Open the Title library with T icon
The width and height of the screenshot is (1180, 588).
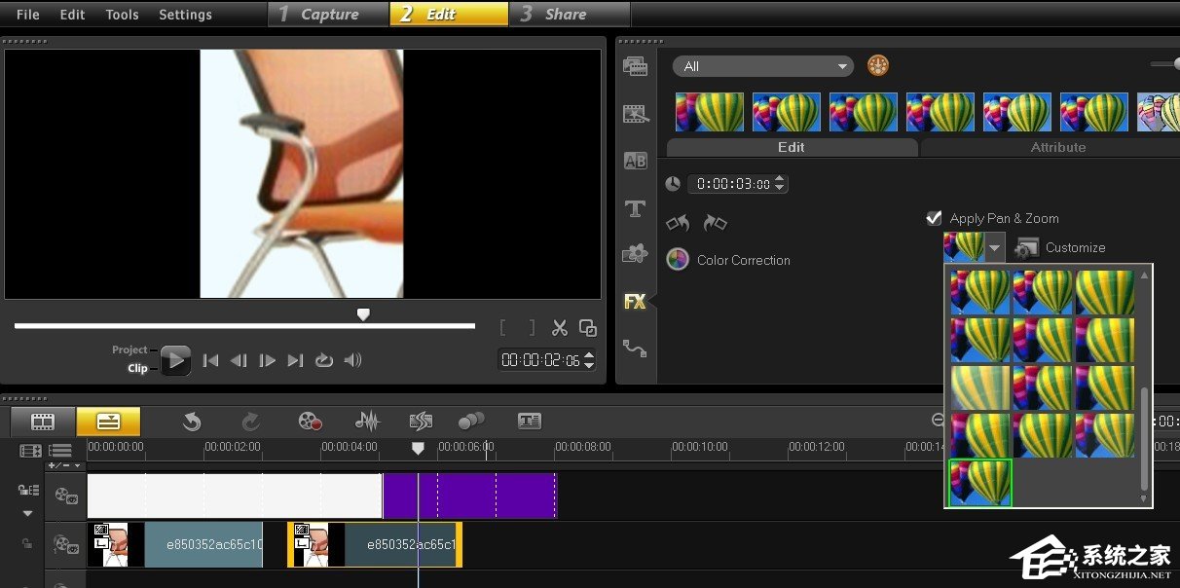tap(635, 208)
